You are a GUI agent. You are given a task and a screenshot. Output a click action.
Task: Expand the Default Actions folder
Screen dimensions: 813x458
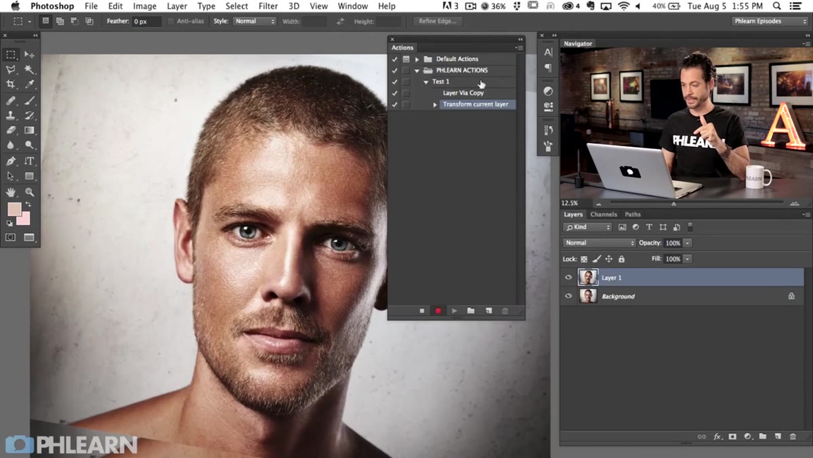coord(417,59)
